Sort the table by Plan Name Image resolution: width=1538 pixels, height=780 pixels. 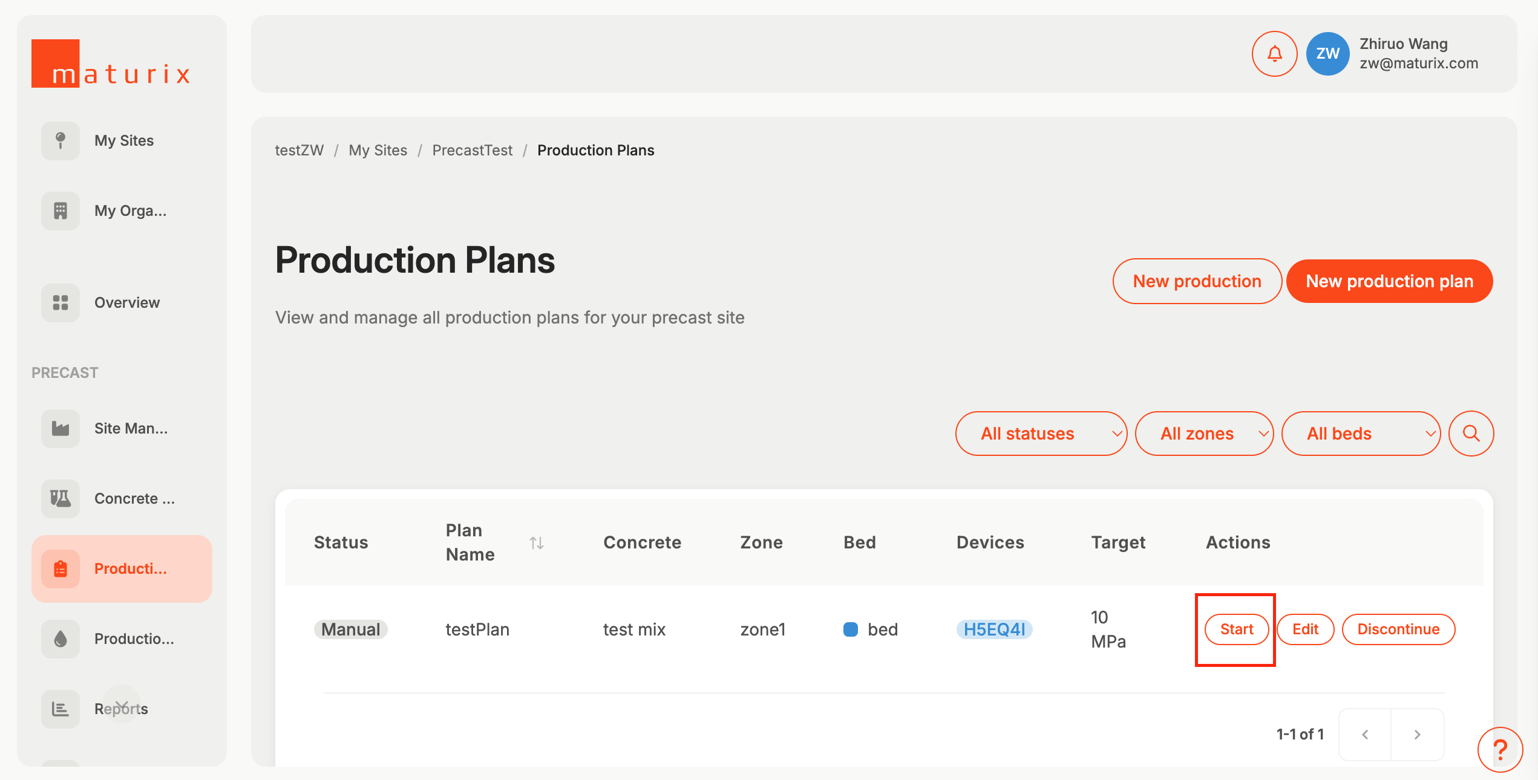[536, 543]
